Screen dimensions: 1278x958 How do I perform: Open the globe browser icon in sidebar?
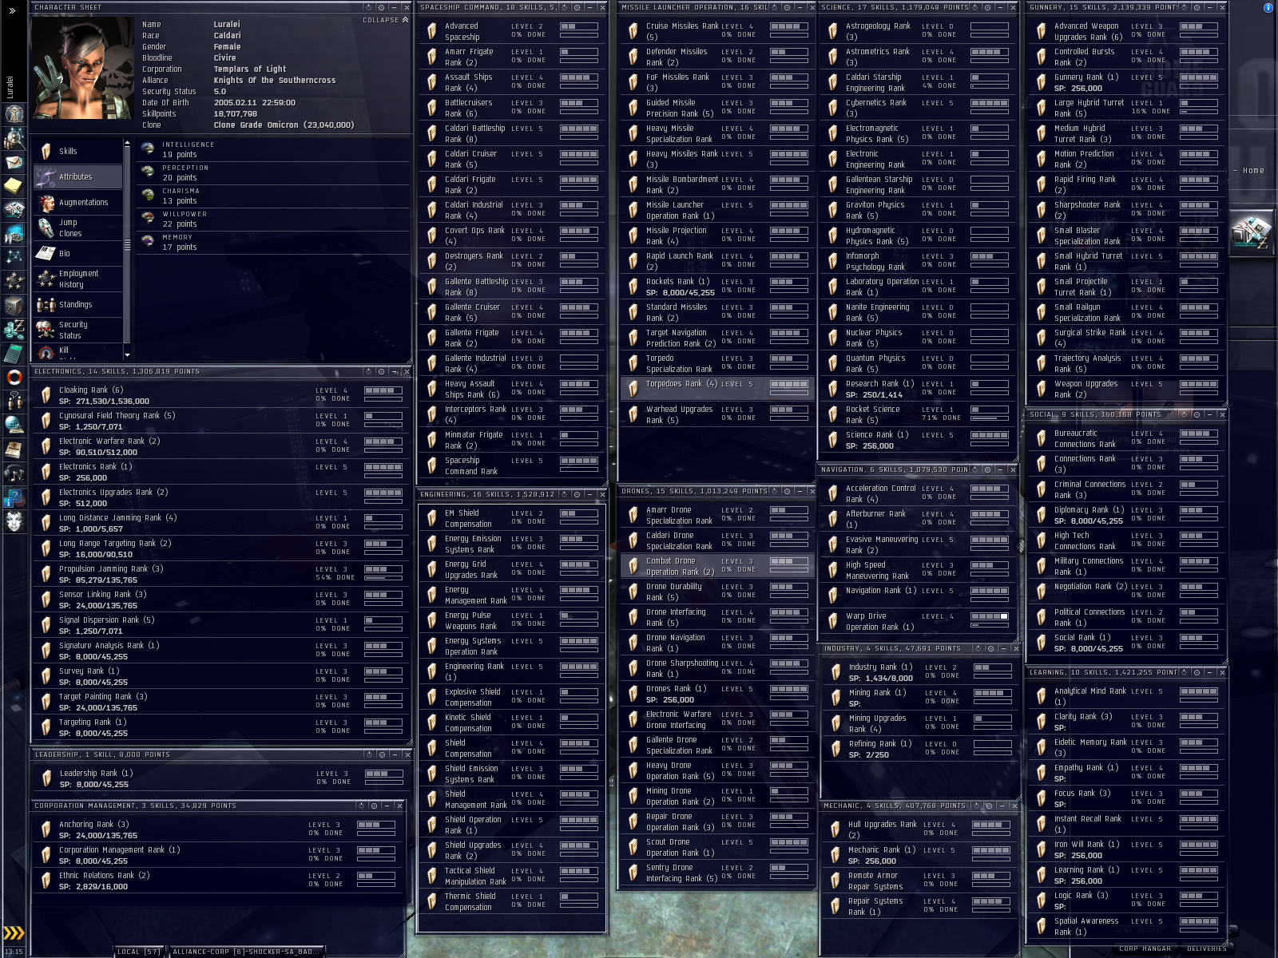click(x=14, y=425)
